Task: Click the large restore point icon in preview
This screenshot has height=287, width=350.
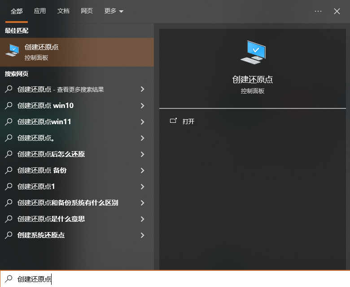Action: [253, 52]
